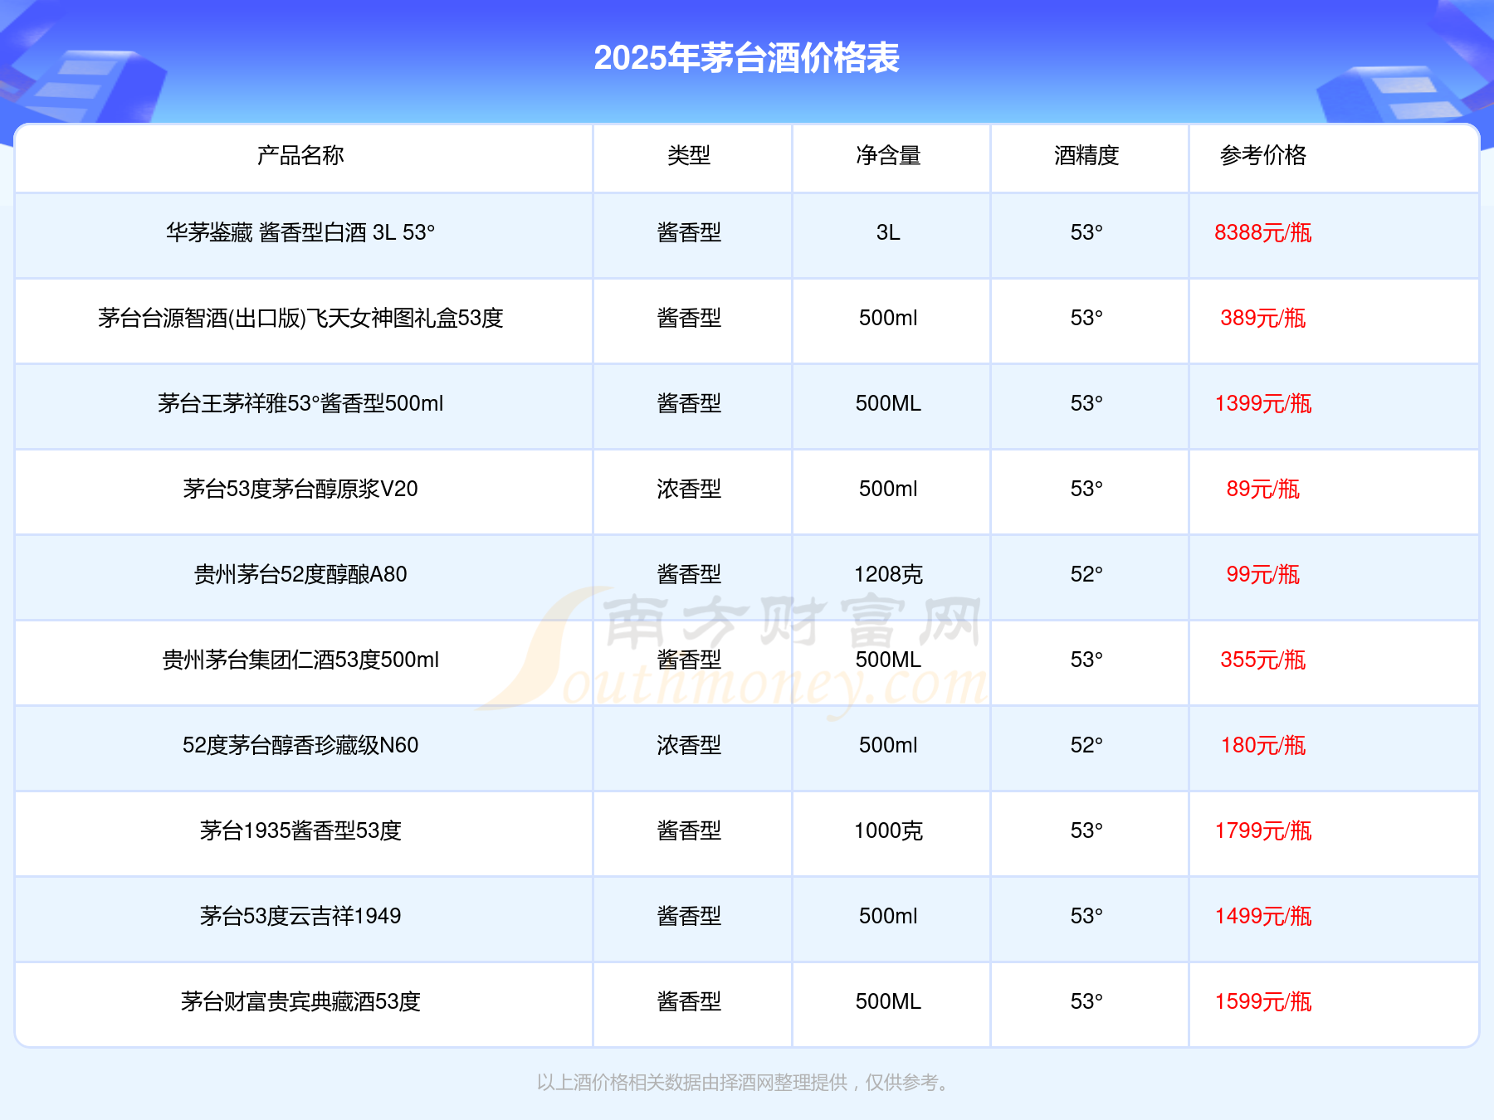Image resolution: width=1494 pixels, height=1120 pixels.
Task: Click 酱香型 in the 茅台王茅祥雅 row
Action: (x=689, y=403)
